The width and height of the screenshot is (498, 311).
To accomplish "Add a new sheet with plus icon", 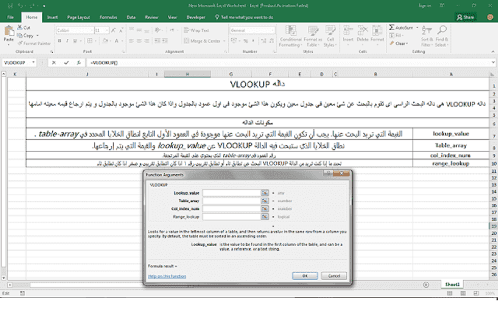I will 426,285.
